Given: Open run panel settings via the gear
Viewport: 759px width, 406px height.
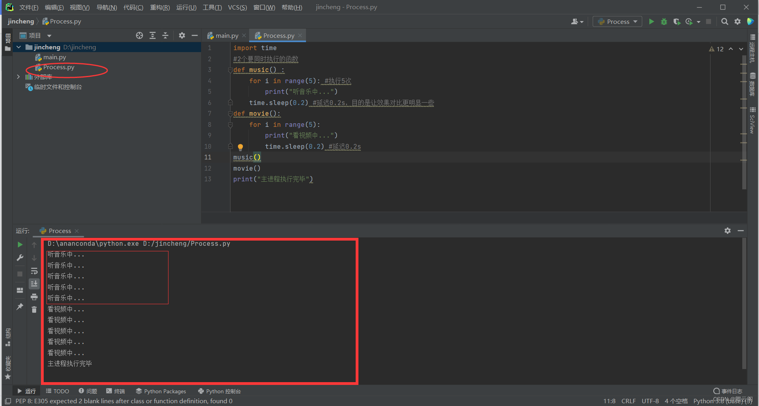Looking at the screenshot, I should (728, 231).
